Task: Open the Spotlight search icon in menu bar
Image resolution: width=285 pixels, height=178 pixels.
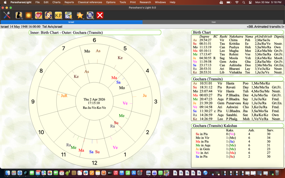Action: [x=244, y=2]
